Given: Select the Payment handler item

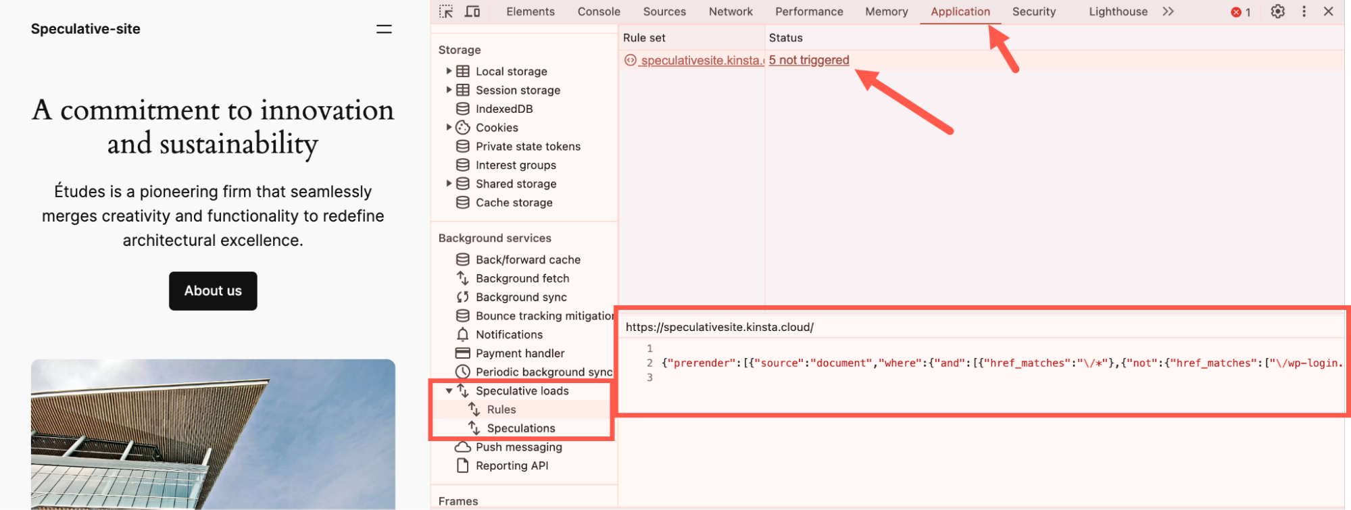Looking at the screenshot, I should [520, 353].
